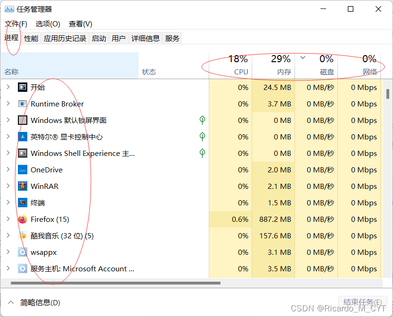Click the 酷我音乐 icon
The width and height of the screenshot is (393, 317).
coord(23,236)
